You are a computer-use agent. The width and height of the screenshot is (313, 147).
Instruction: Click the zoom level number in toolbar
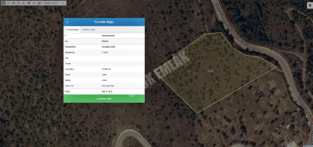[63, 3]
